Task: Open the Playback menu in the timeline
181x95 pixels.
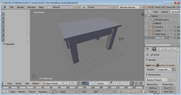Action: [x=43, y=92]
